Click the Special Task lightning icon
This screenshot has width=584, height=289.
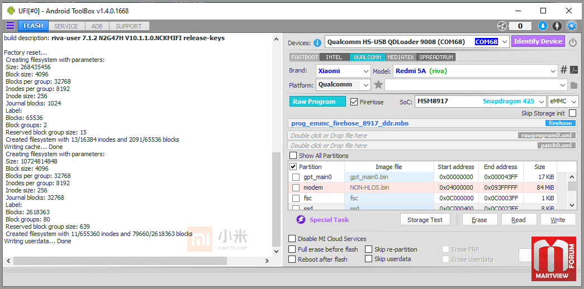pyautogui.click(x=301, y=220)
